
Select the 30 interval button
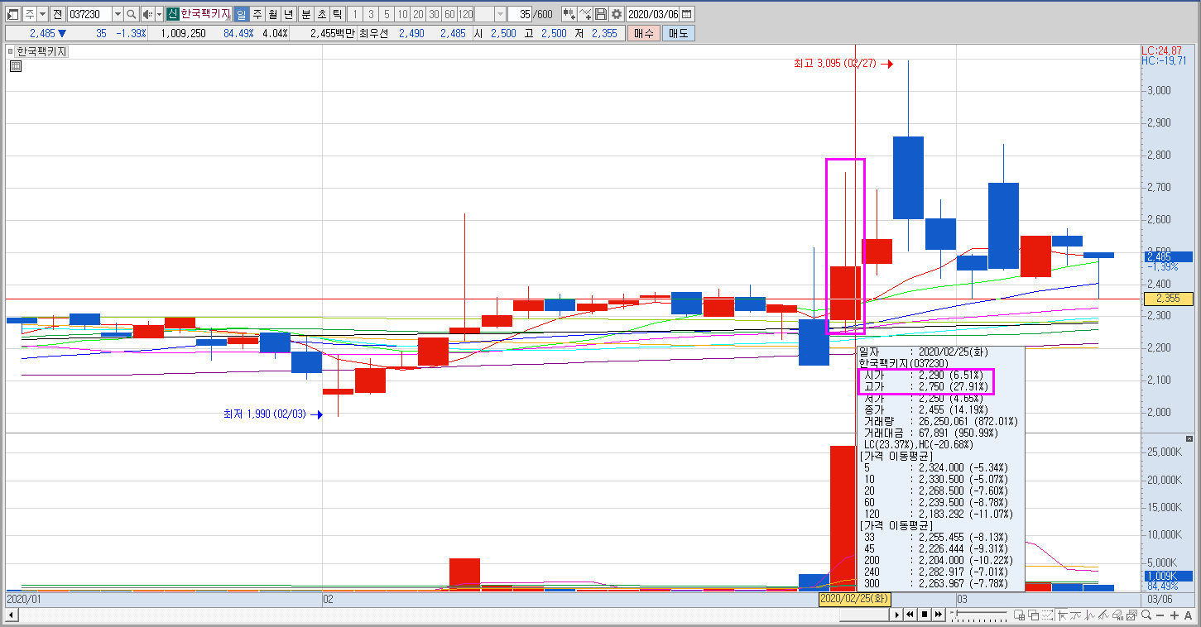(434, 14)
